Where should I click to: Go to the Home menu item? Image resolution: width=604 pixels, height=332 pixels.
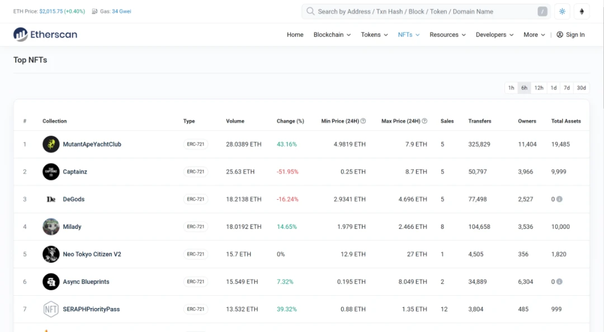[295, 35]
